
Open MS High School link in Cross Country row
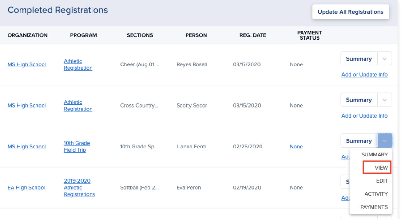(27, 105)
